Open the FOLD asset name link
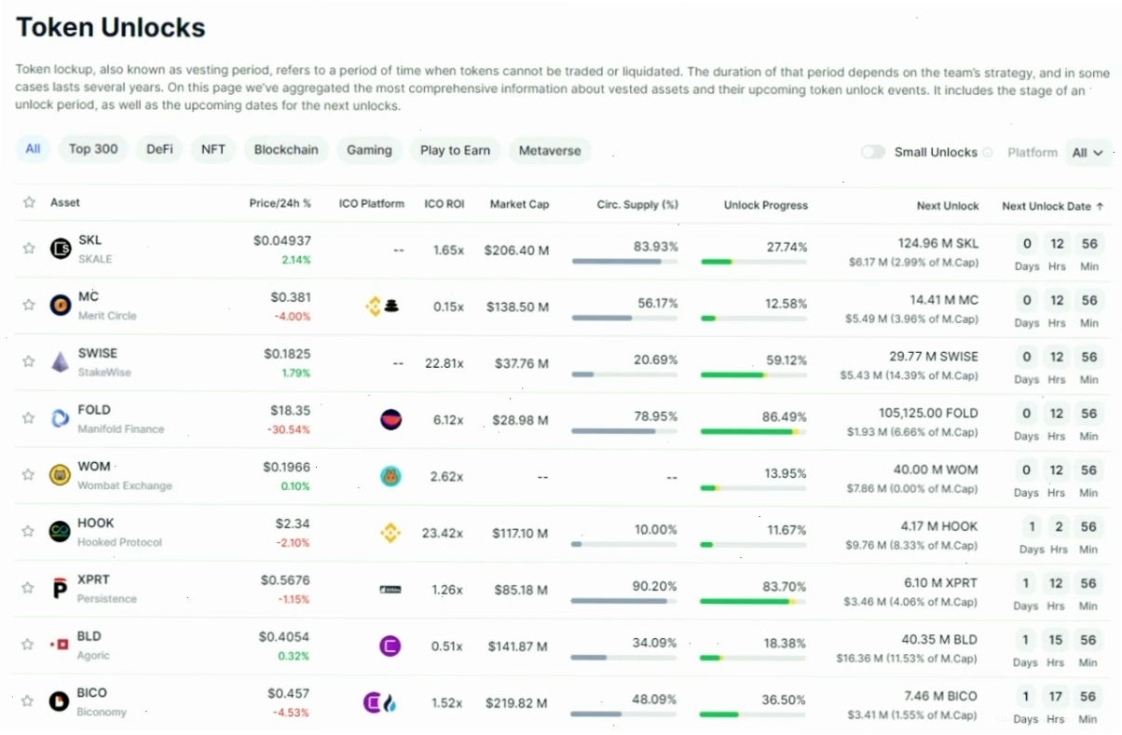The width and height of the screenshot is (1122, 735). click(x=94, y=410)
